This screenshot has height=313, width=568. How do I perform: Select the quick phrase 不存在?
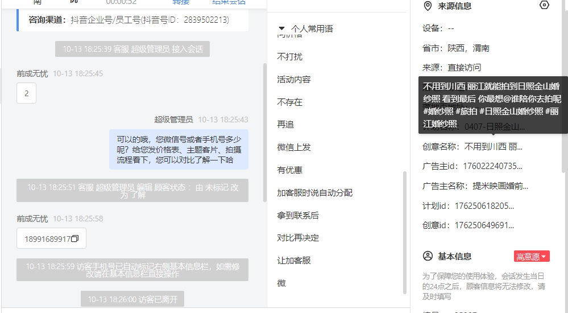(x=289, y=102)
